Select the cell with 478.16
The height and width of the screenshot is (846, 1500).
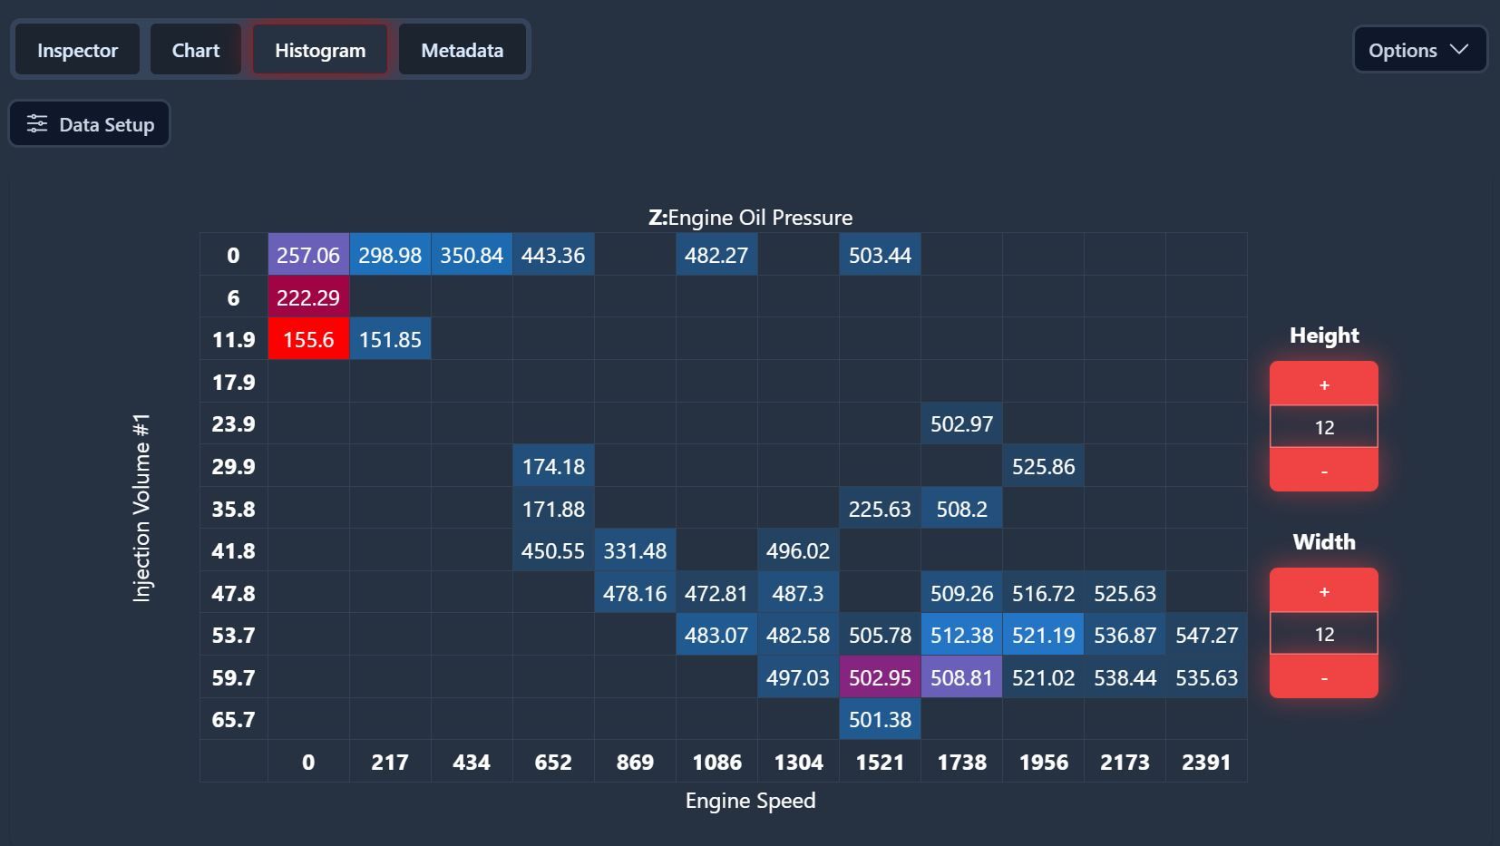[635, 593]
